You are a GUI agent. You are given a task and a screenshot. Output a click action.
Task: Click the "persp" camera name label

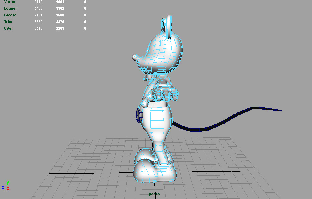pos(154,194)
